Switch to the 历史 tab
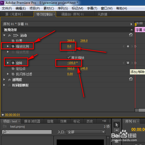The image size is (145, 145). (x=90, y=121)
